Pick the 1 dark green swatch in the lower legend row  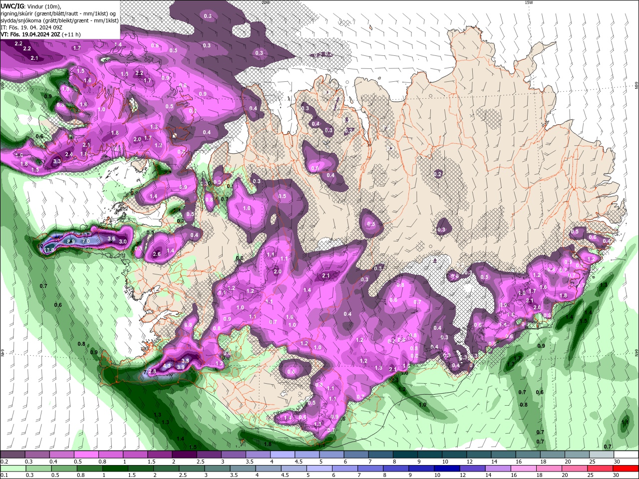point(115,469)
